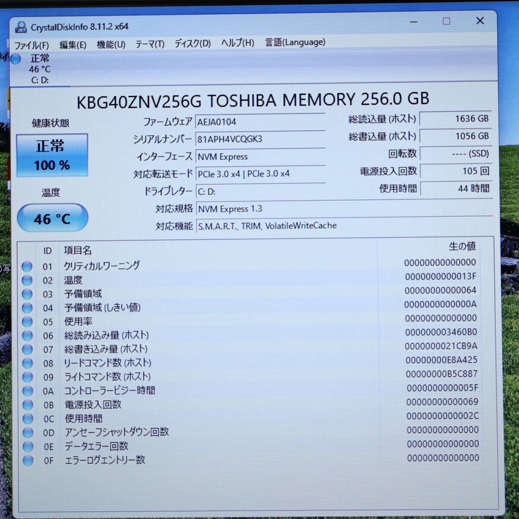Select the アンセーフシャットダウン回数 attribute name
The width and height of the screenshot is (519, 519).
117,432
